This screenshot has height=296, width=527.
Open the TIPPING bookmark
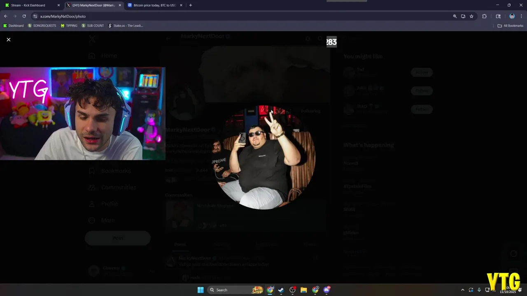point(69,25)
